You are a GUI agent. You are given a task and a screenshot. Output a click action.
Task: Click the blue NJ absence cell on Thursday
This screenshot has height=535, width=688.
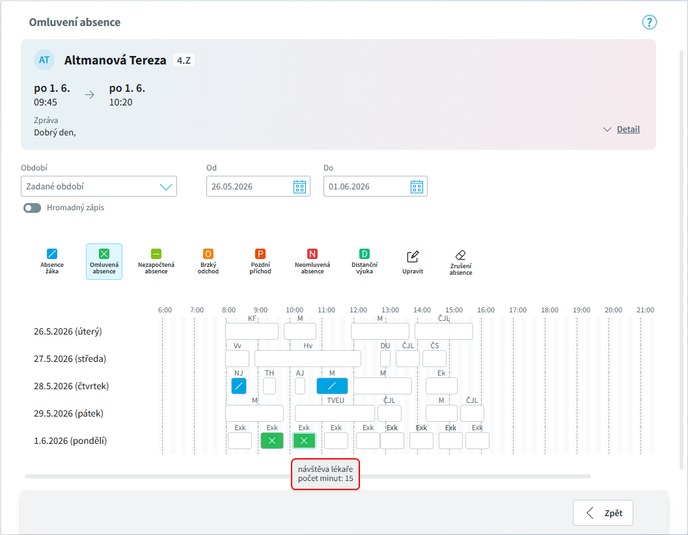pos(239,386)
